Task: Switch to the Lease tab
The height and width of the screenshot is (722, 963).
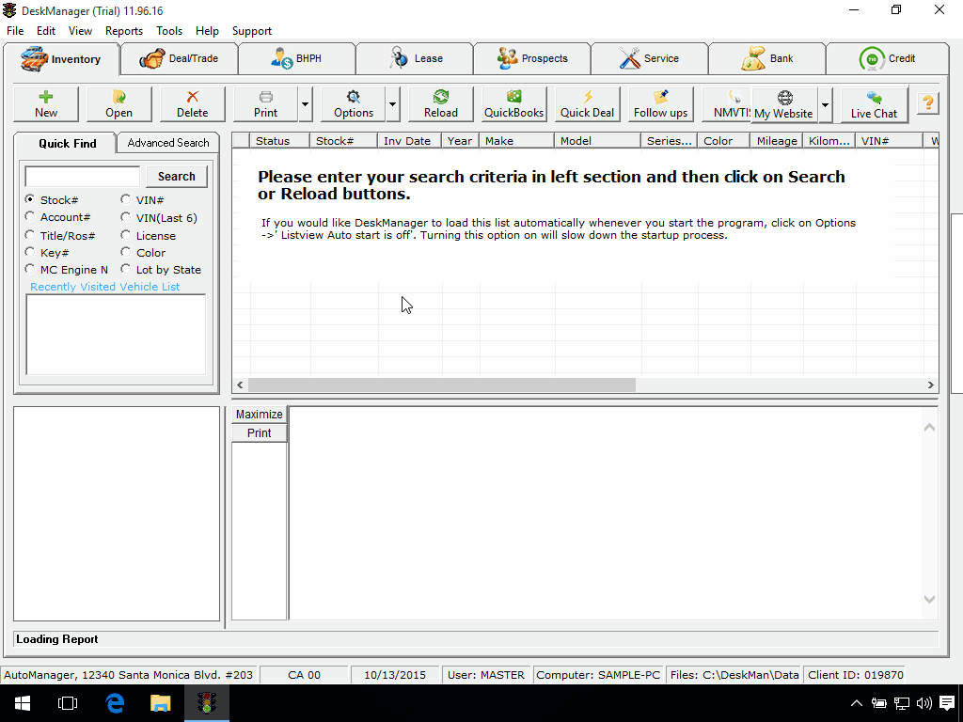Action: (415, 59)
